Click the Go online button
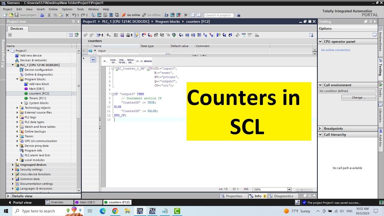This screenshot has height=216, width=384. (x=131, y=15)
